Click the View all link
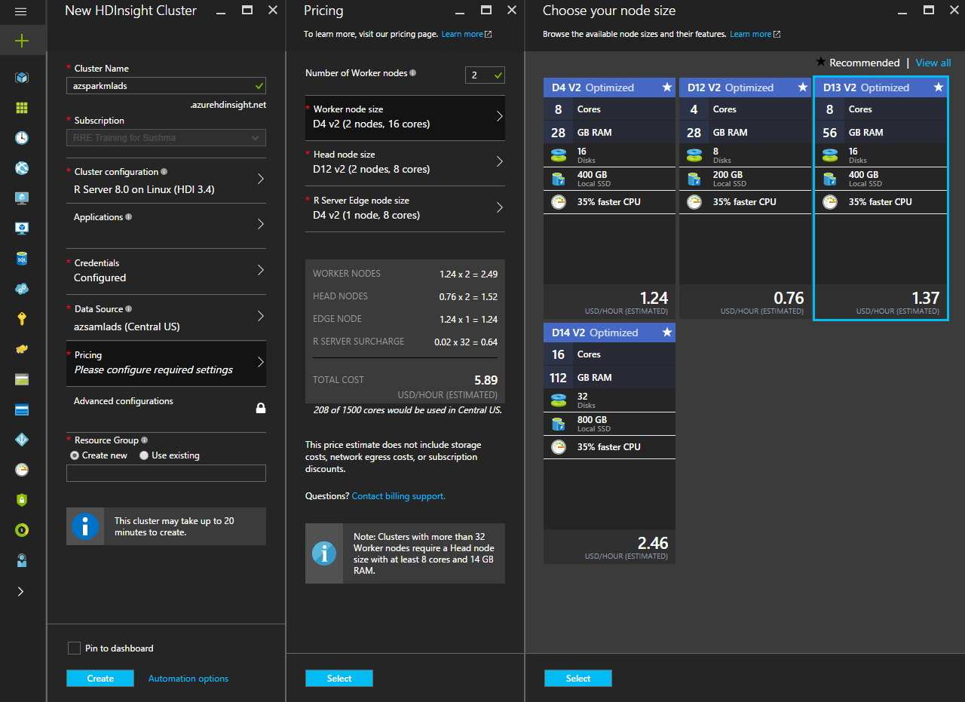Screen dimensions: 965x702 coord(933,63)
